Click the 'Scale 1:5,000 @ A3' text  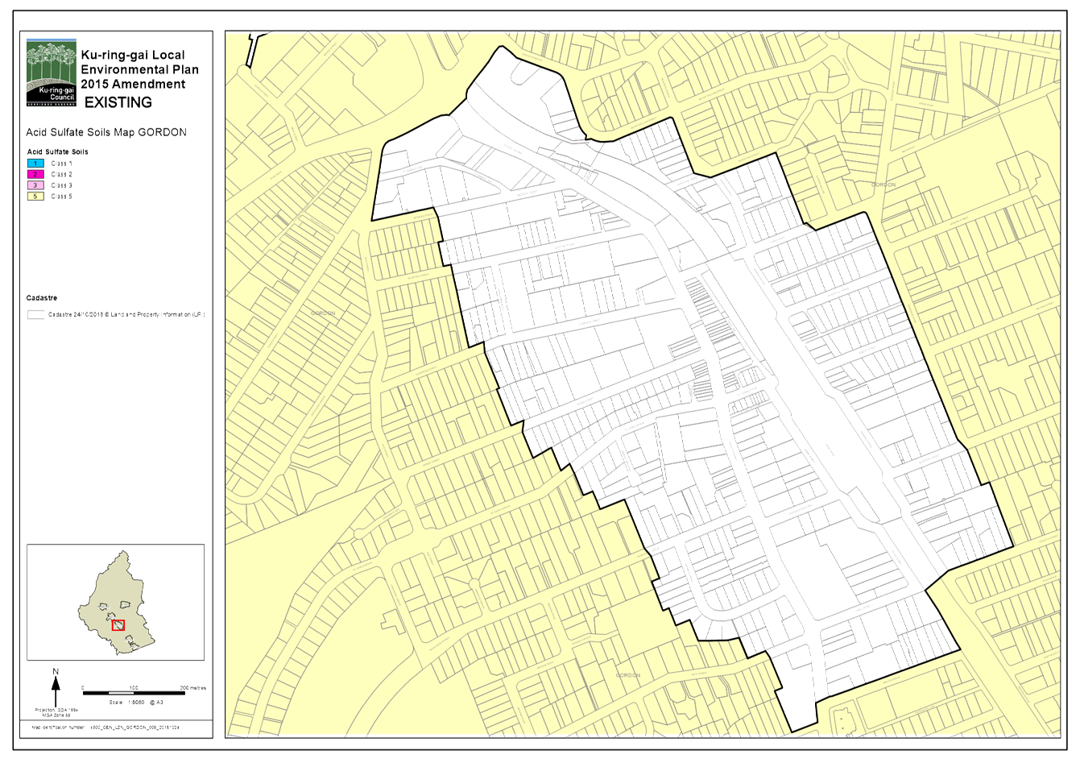coord(136,703)
